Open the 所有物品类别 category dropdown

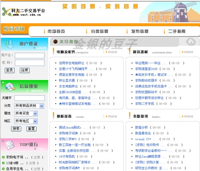[29, 106]
